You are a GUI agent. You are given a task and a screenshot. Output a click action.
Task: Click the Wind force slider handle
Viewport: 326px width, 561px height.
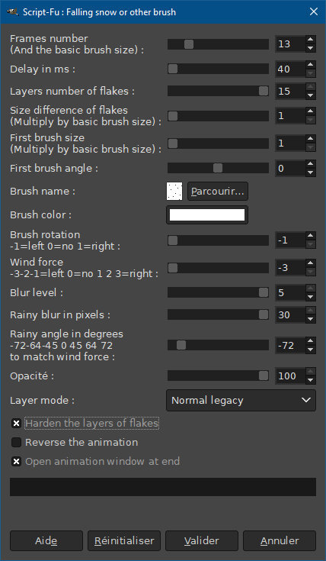coord(173,268)
